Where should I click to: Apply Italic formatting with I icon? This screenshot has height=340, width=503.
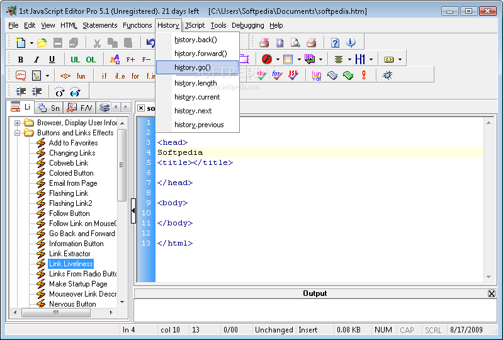[37, 59]
